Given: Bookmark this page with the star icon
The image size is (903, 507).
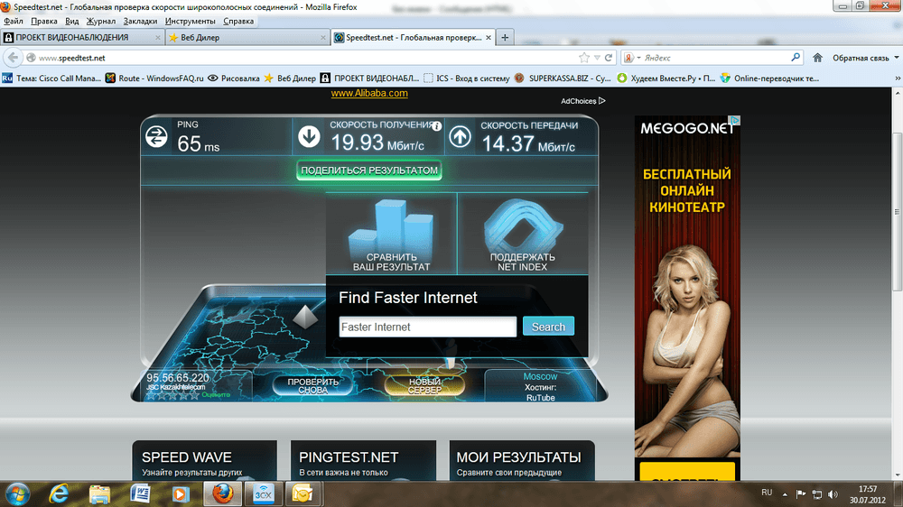Looking at the screenshot, I should coord(584,58).
